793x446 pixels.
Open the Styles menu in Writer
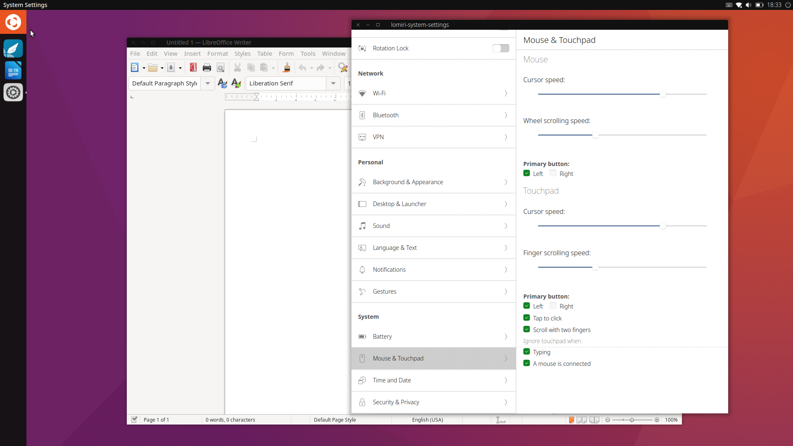tap(242, 54)
